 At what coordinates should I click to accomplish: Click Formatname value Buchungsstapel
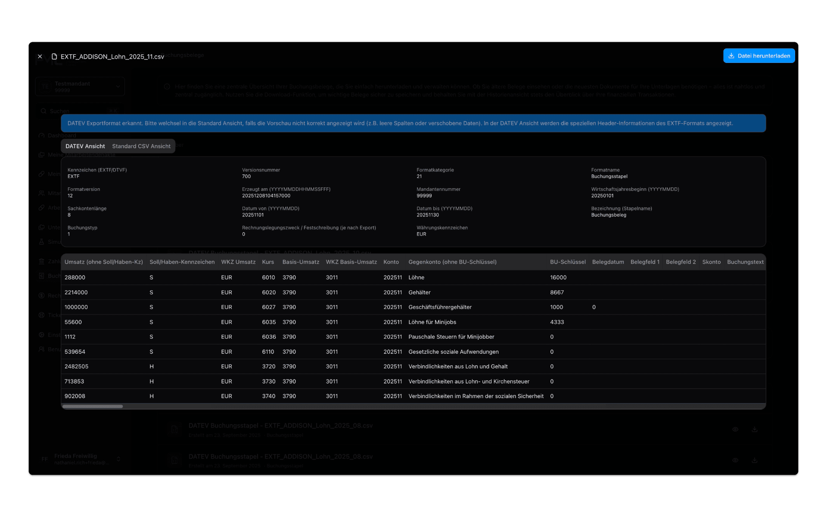609,177
